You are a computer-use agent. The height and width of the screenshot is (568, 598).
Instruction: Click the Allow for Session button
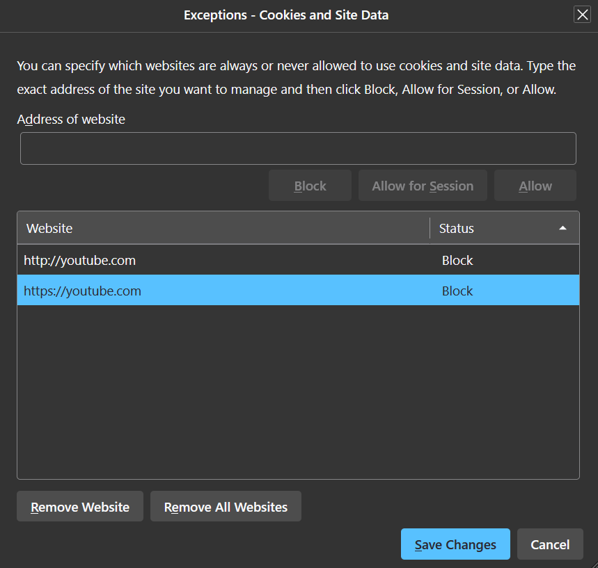point(423,186)
